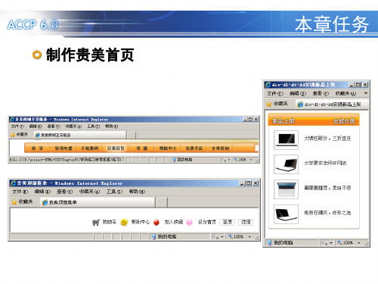The image size is (378, 284).
Task: Click the IE page icon on the top-left window's tab
Action: pyautogui.click(x=38, y=135)
